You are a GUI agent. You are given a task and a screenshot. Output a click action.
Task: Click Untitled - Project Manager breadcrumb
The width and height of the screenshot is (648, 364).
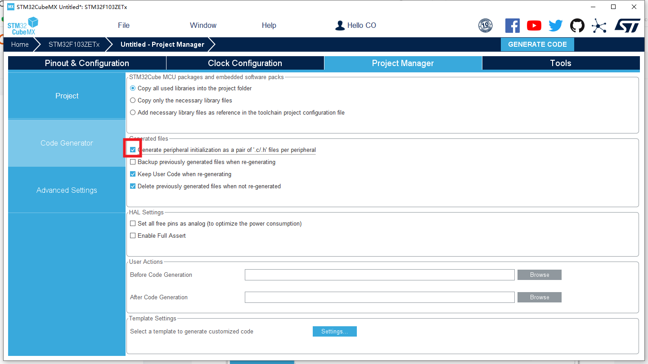[162, 44]
